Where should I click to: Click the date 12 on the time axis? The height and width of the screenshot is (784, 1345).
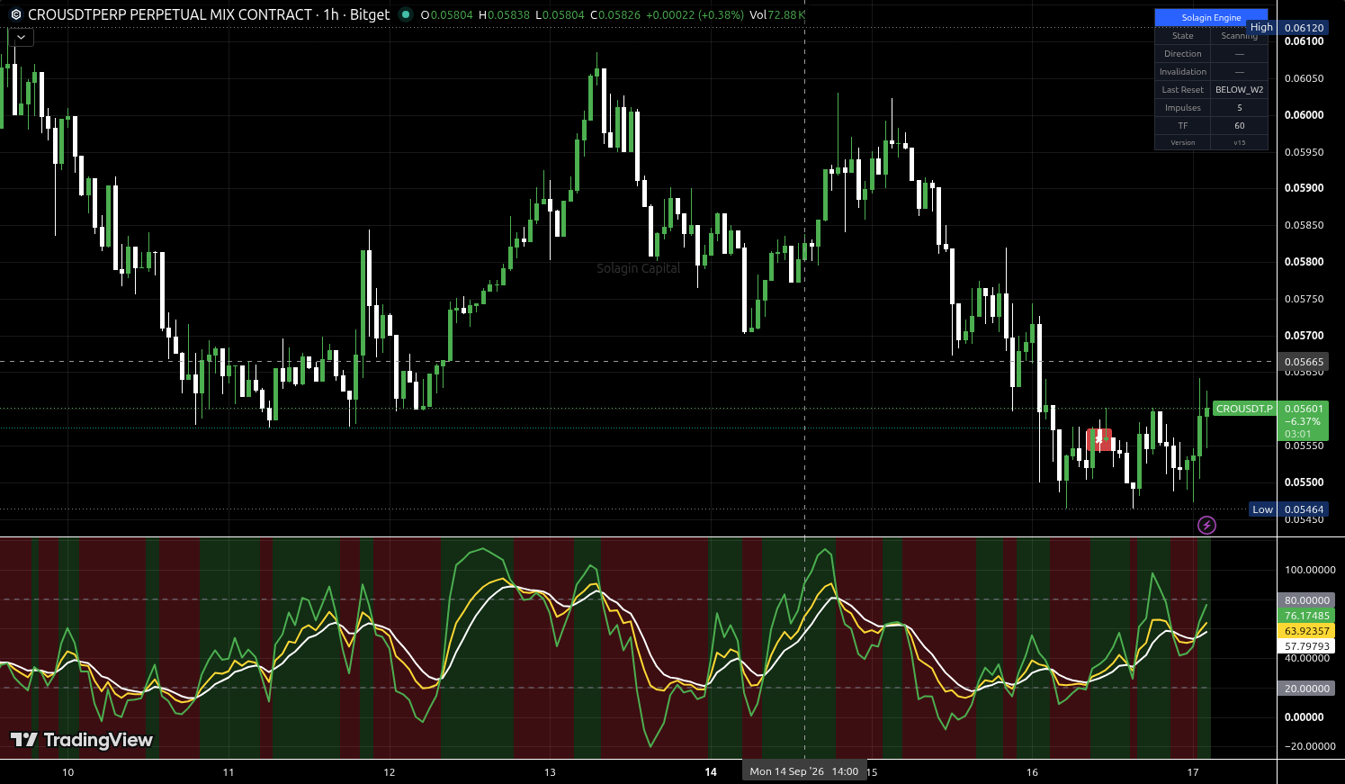(x=390, y=772)
